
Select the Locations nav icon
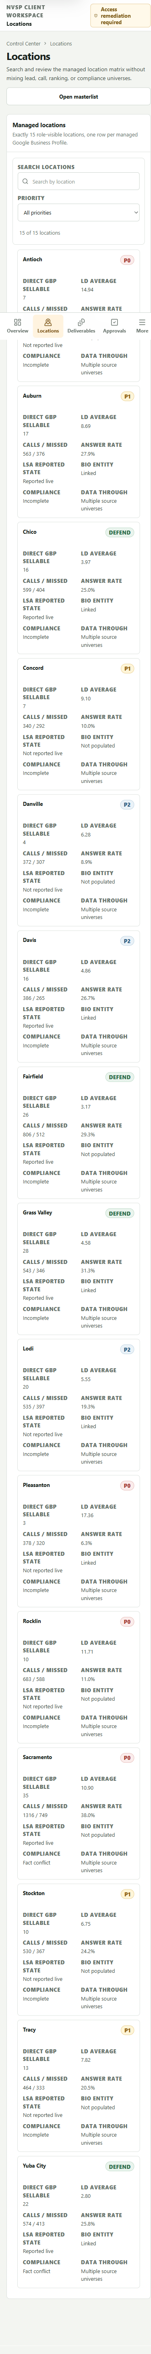tap(48, 322)
